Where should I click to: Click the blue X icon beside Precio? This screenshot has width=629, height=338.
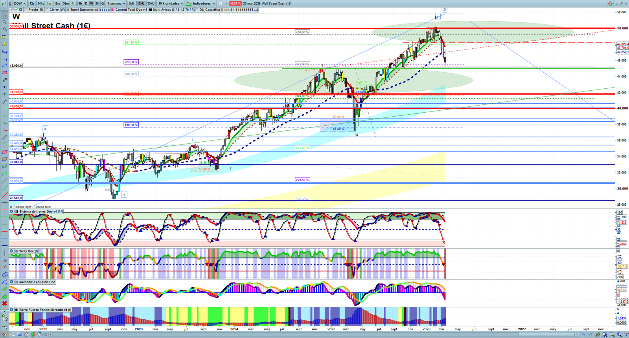pos(20,9)
